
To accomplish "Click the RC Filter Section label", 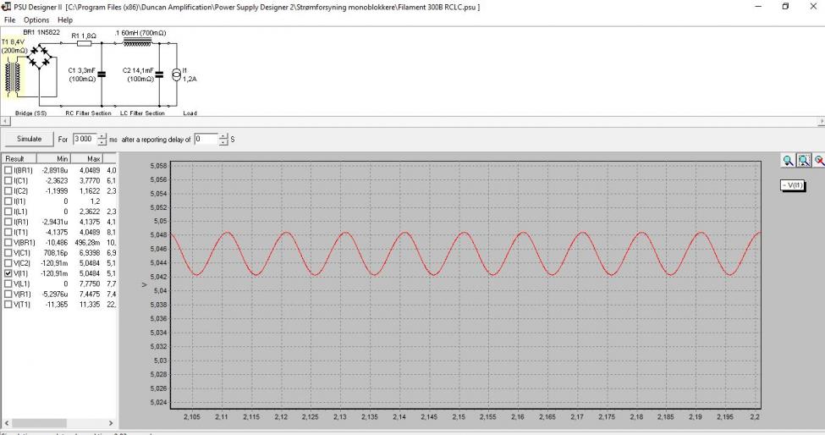I will [88, 113].
